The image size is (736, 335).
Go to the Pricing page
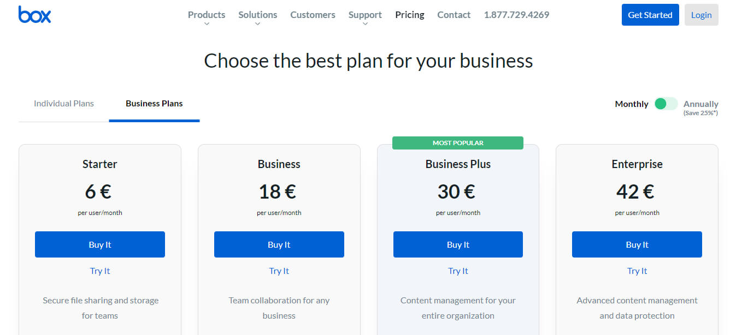pos(410,15)
